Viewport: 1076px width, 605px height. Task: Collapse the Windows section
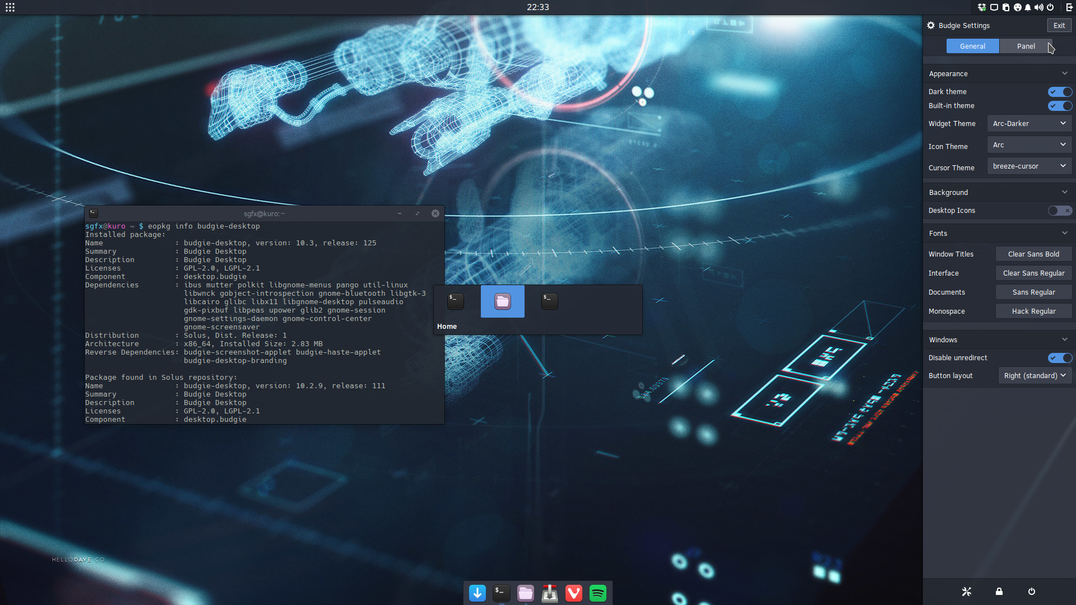(1064, 339)
